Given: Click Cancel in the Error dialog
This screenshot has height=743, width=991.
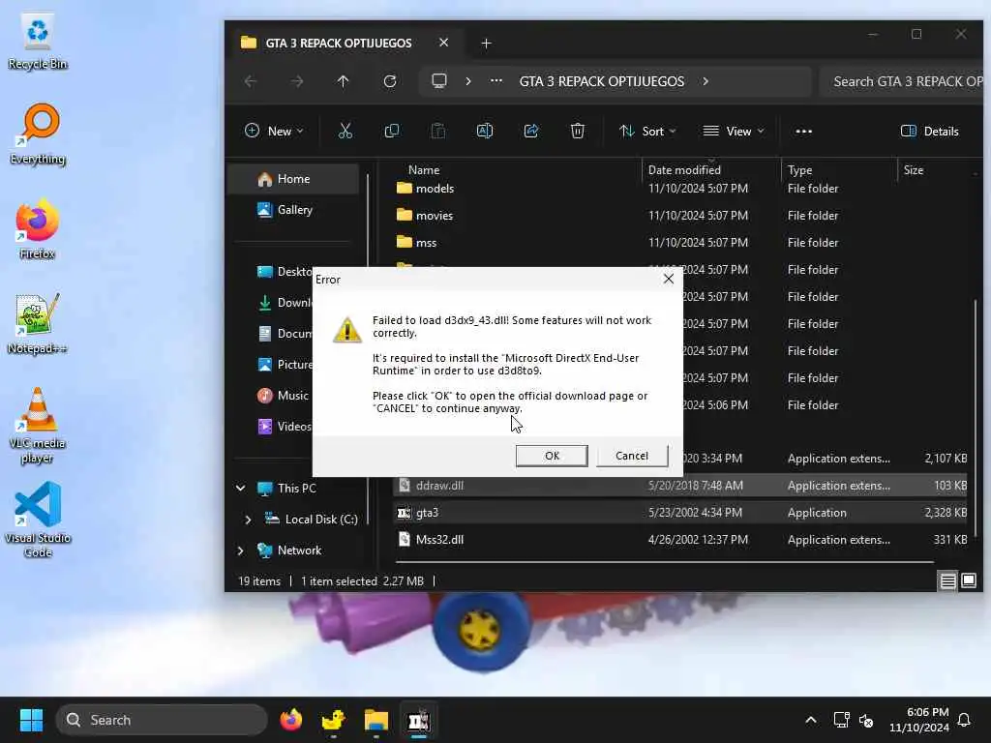Looking at the screenshot, I should (x=631, y=456).
